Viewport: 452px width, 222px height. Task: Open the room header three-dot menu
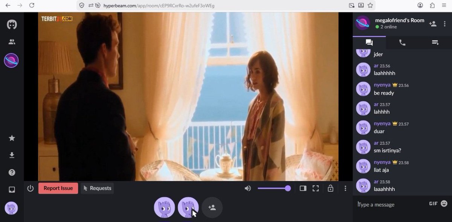coord(445,24)
